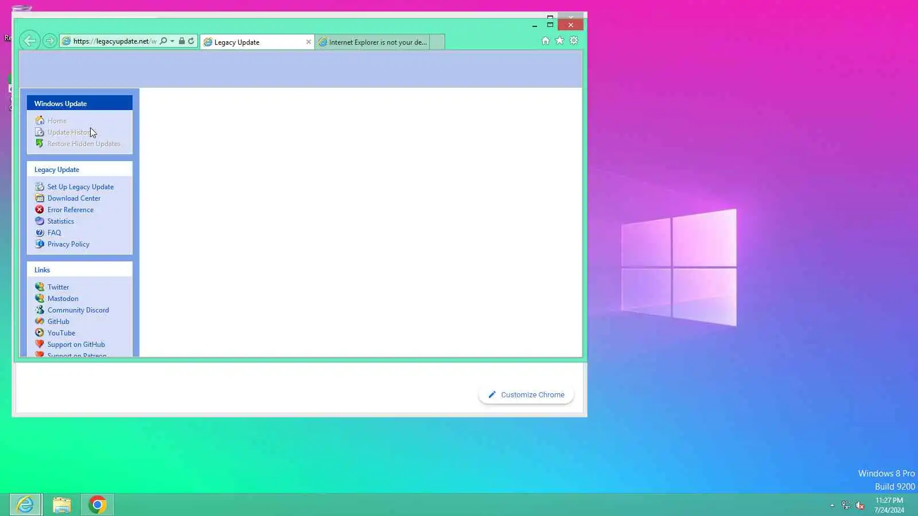This screenshot has width=918, height=516.
Task: Click the FAQ question mark icon
Action: point(40,232)
